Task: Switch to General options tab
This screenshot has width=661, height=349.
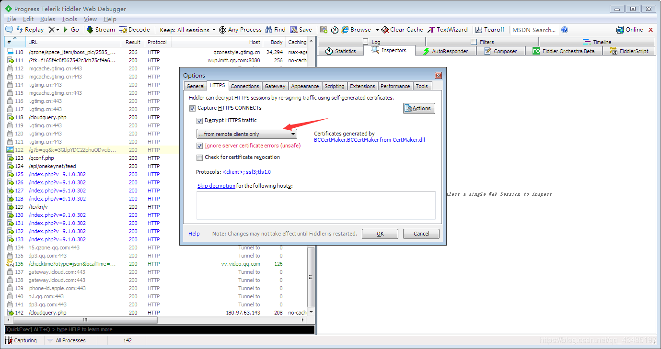Action: click(196, 86)
